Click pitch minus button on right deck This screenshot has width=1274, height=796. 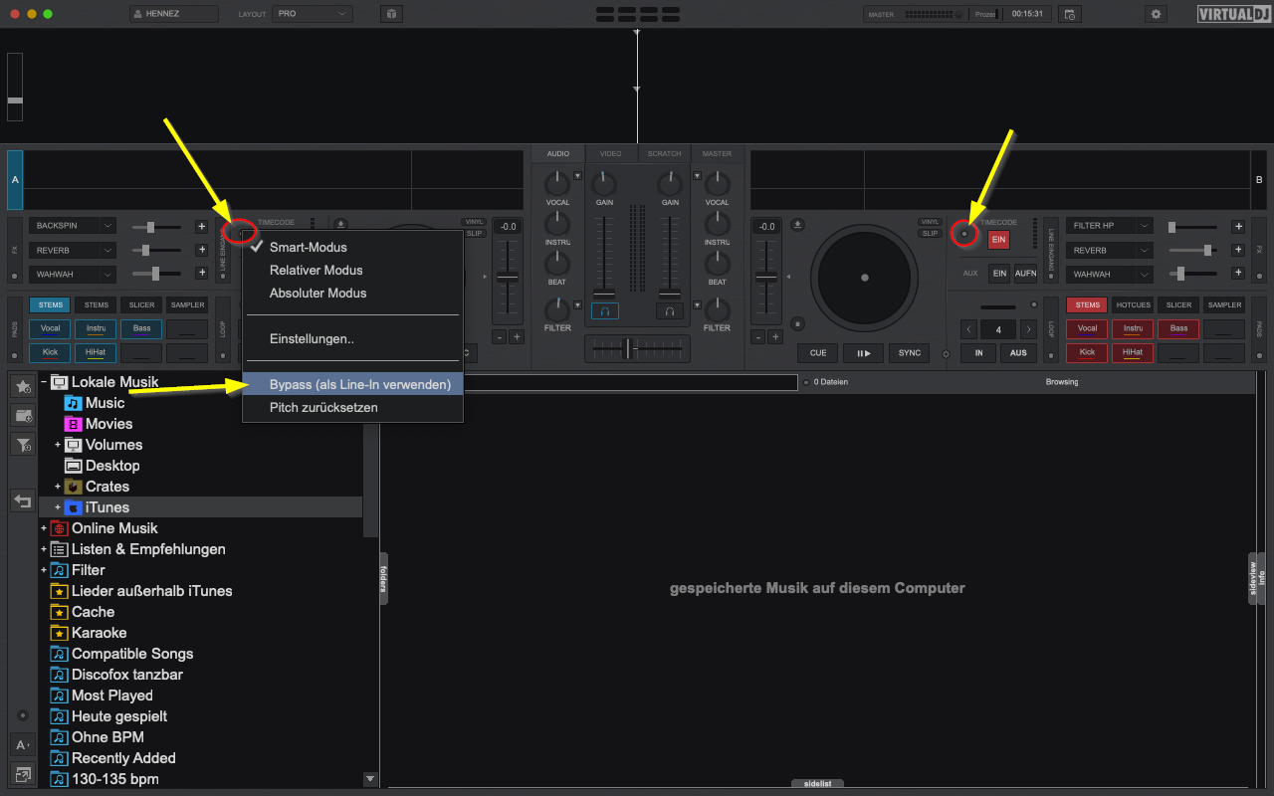(x=757, y=337)
